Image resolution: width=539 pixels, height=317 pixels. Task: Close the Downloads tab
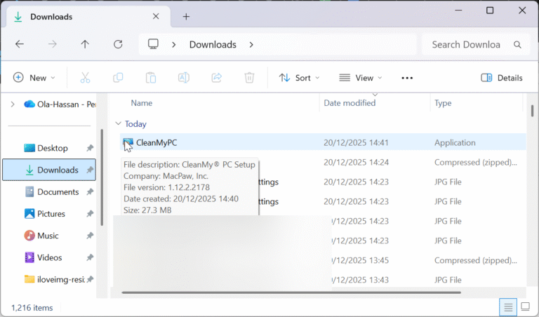(156, 17)
